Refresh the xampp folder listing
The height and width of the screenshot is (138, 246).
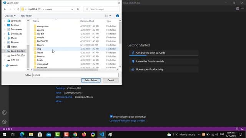(x=78, y=9)
